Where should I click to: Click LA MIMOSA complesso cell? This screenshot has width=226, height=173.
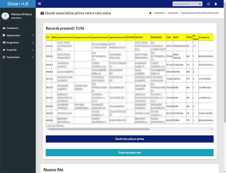click(206, 79)
